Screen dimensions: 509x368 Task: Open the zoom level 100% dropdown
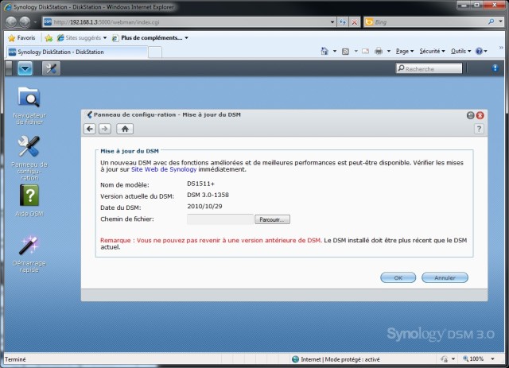point(492,359)
